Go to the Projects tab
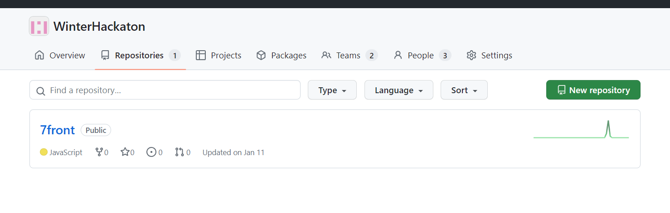The width and height of the screenshot is (670, 213). (218, 55)
